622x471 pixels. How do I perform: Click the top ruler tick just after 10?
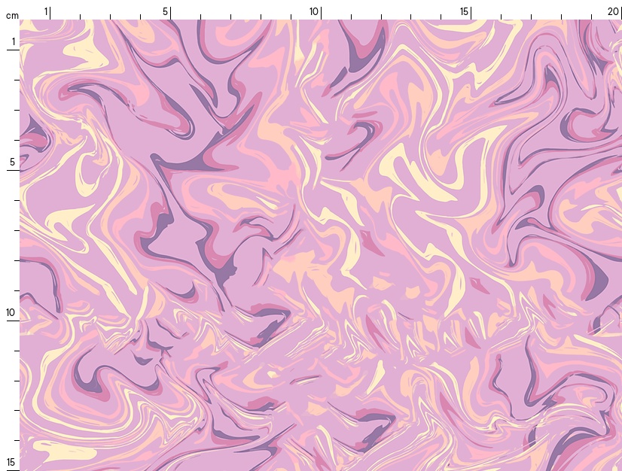(351, 16)
